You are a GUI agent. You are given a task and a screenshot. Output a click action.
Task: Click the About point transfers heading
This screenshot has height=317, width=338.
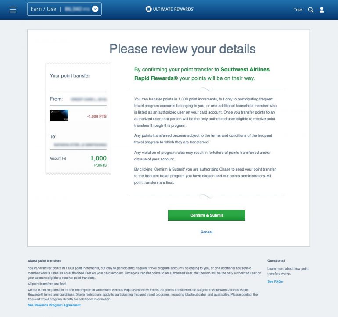[44, 261]
